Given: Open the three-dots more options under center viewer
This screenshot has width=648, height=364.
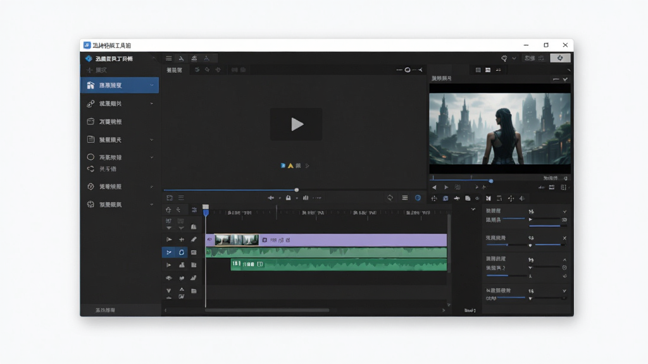Looking at the screenshot, I should (317, 198).
